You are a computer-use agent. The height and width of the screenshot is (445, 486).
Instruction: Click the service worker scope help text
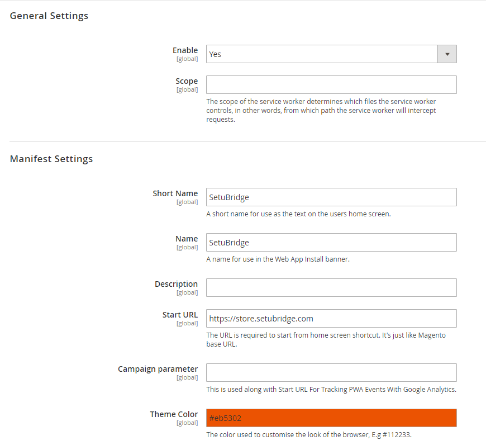click(321, 111)
